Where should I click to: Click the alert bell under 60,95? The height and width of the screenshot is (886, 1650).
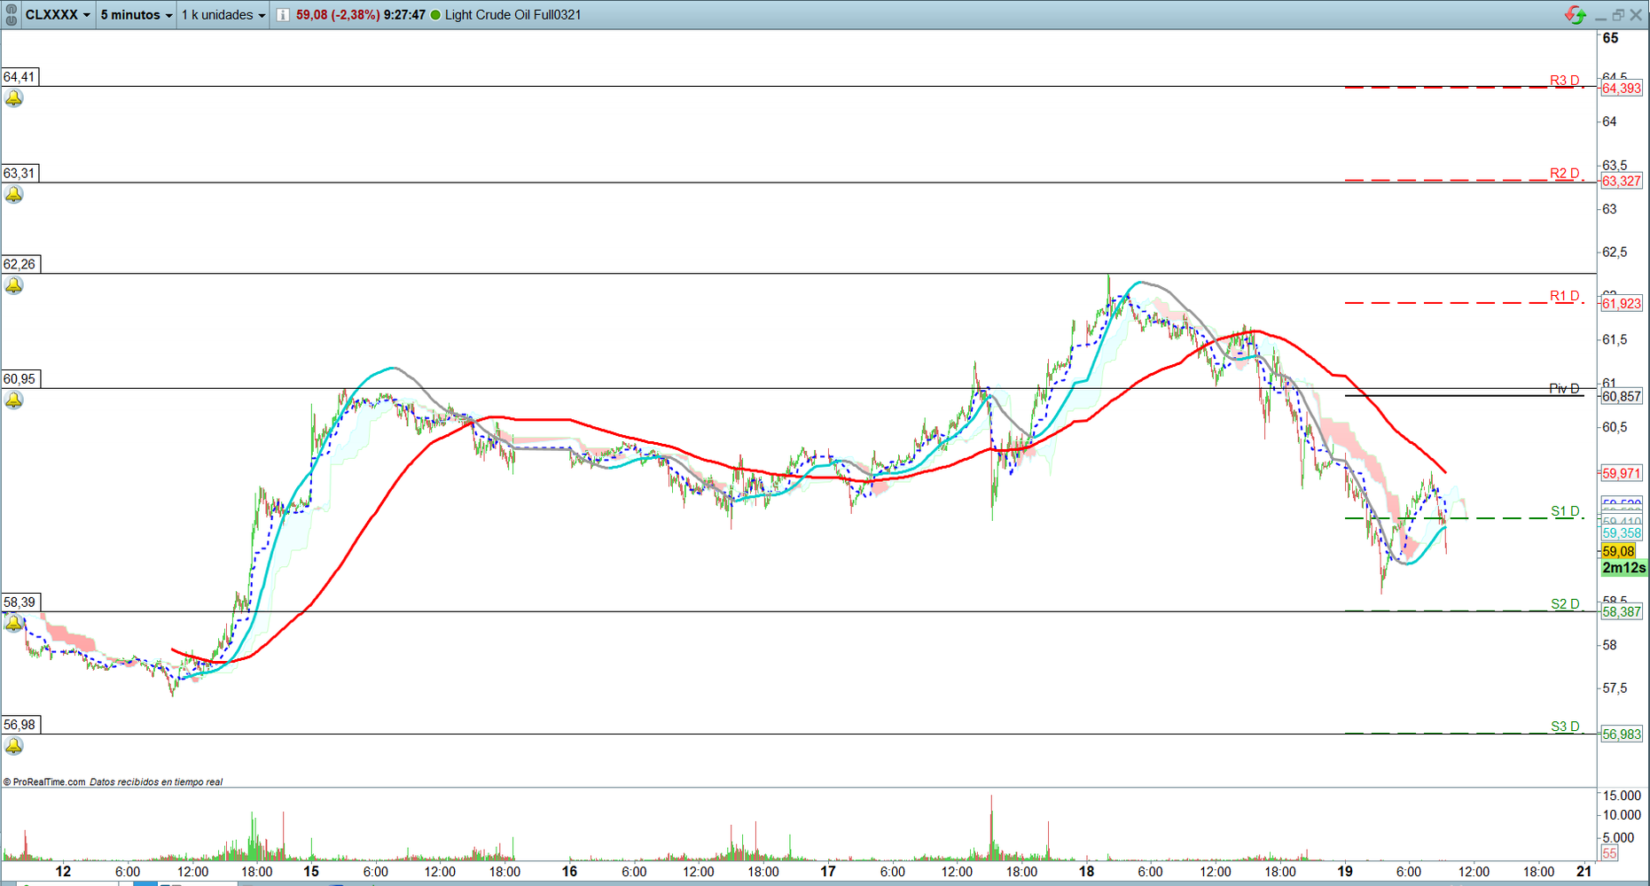[14, 400]
